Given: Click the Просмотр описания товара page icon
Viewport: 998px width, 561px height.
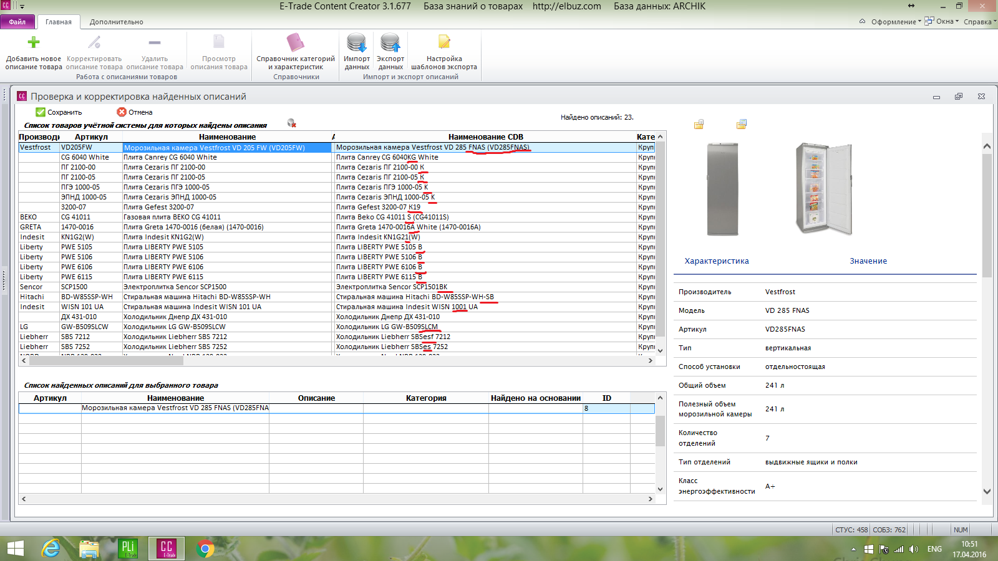Looking at the screenshot, I should pos(219,42).
